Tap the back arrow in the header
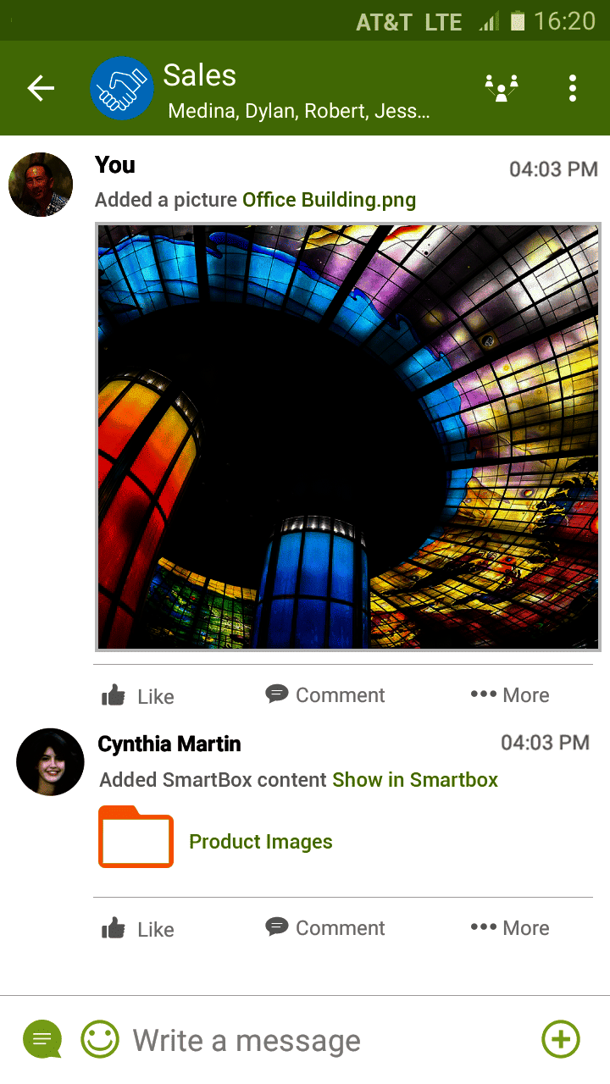This screenshot has height=1084, width=610. [41, 88]
